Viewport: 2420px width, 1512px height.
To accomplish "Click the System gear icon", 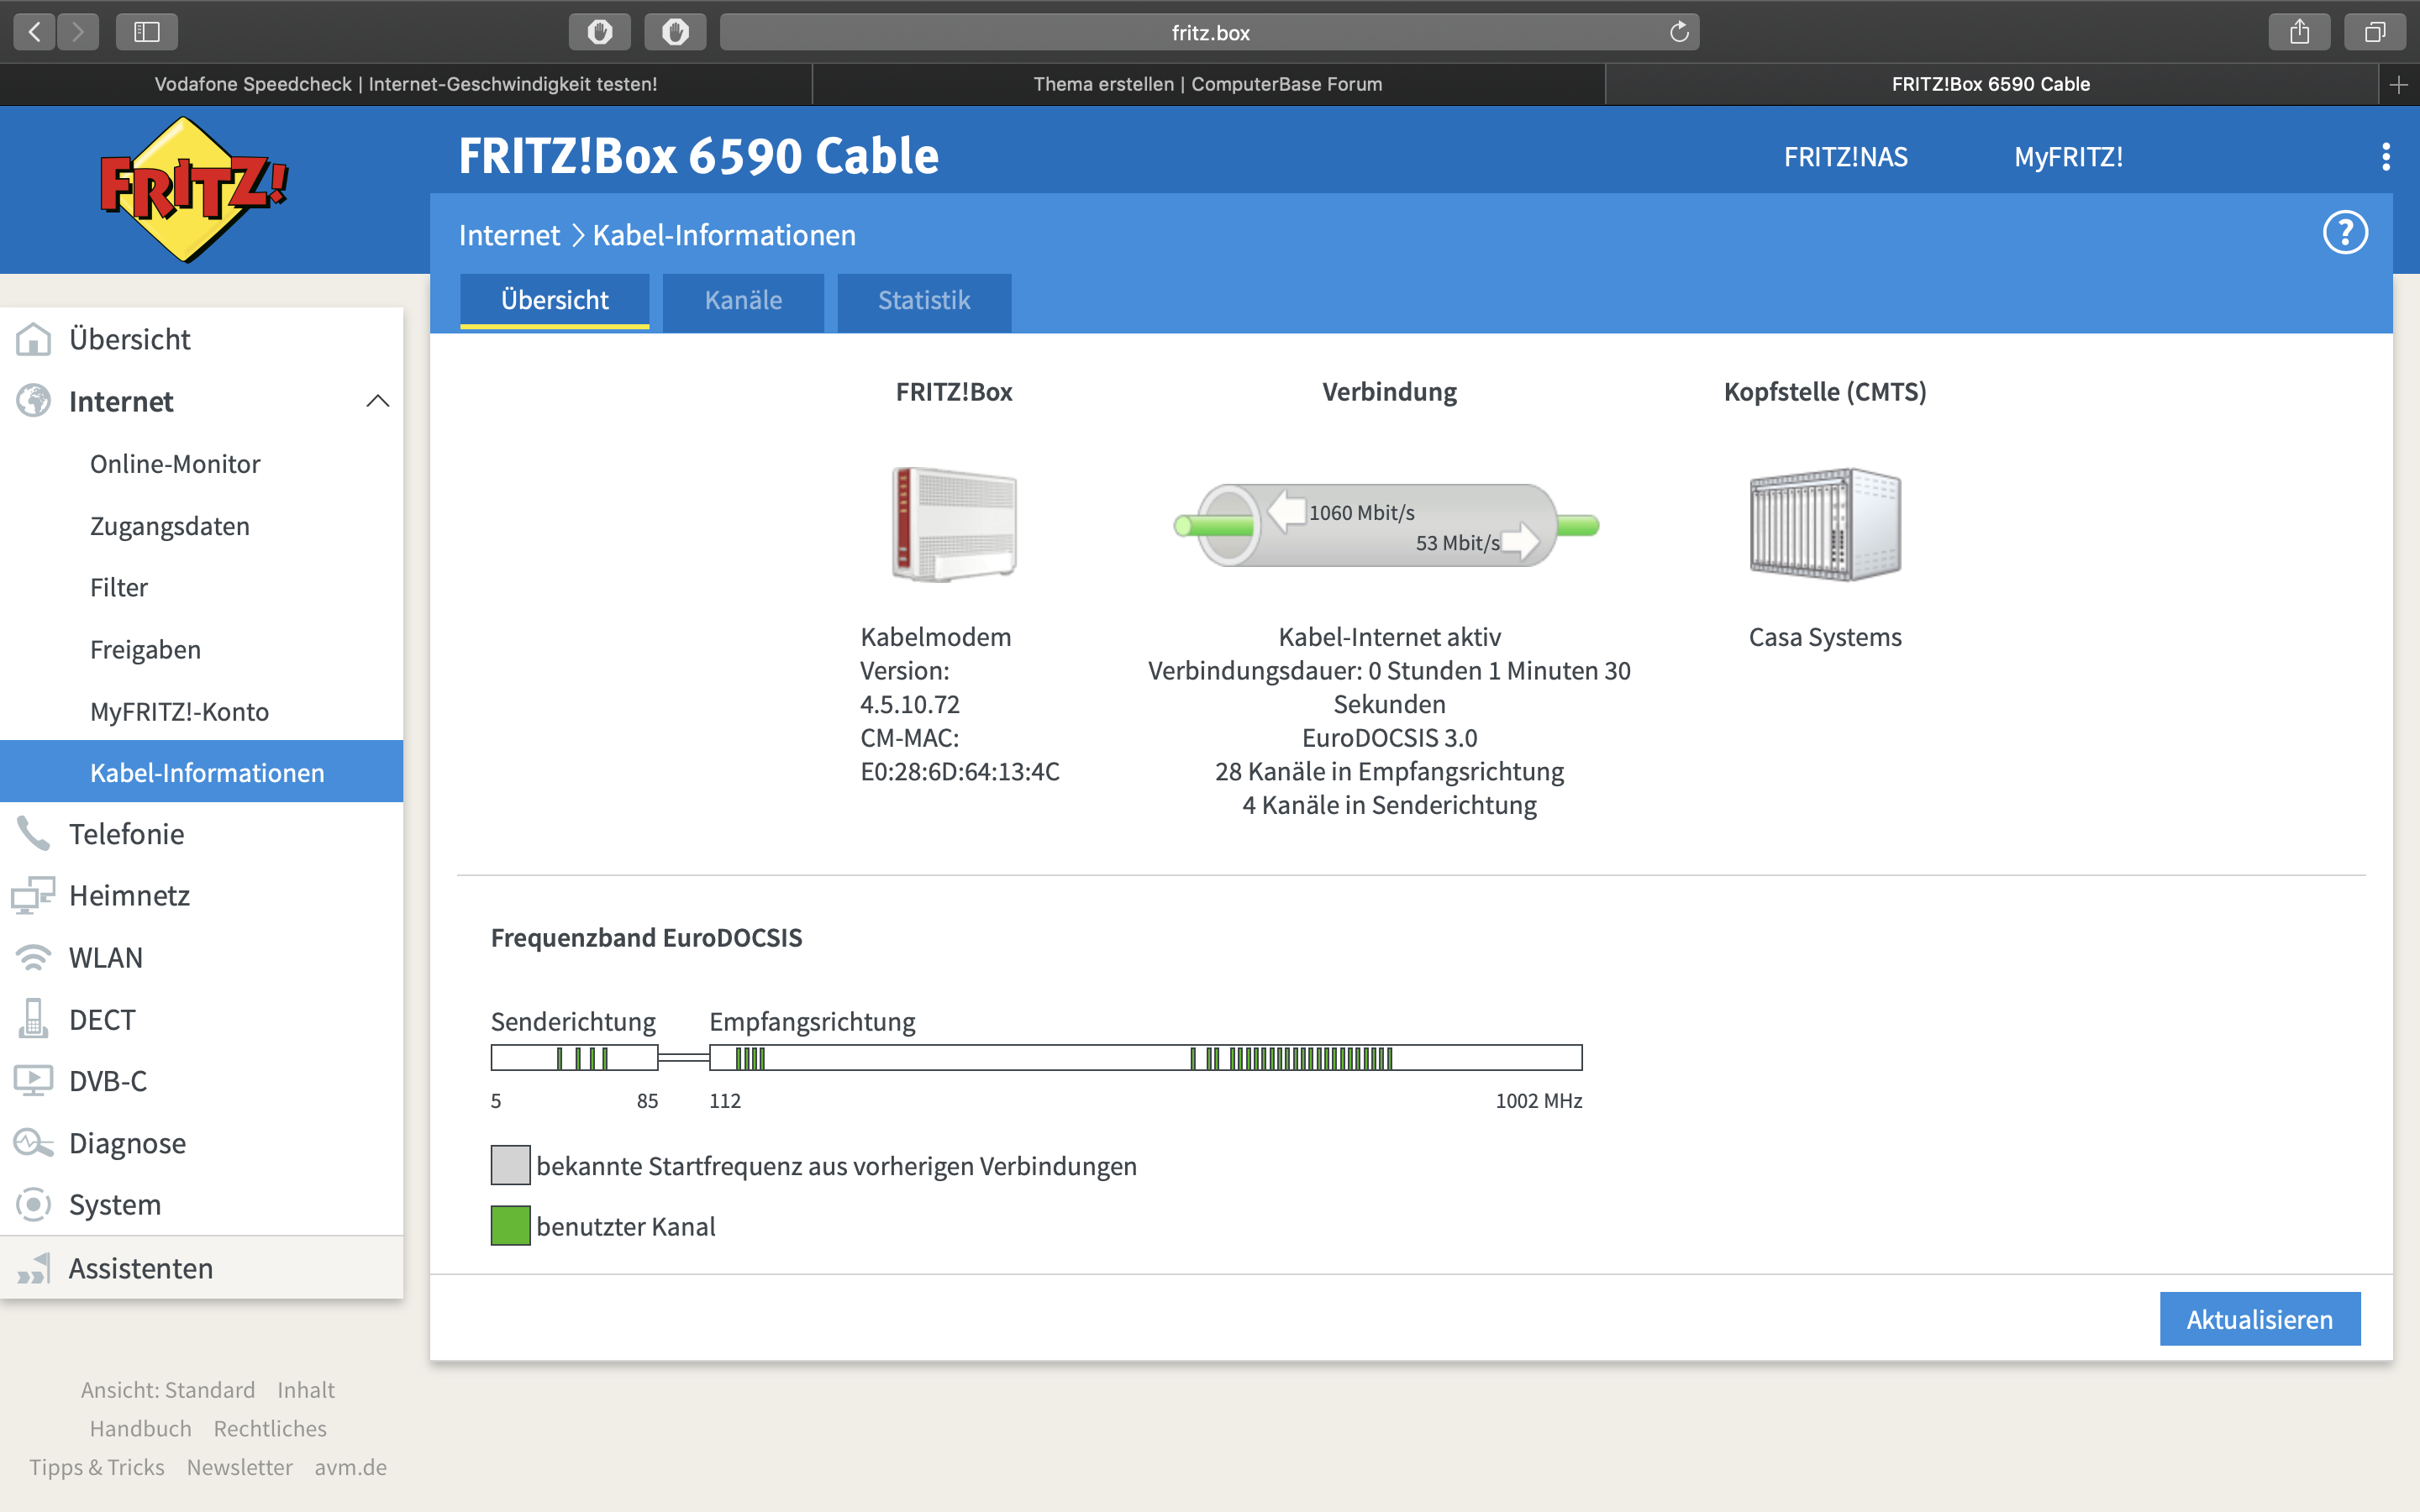I will 33,1204.
